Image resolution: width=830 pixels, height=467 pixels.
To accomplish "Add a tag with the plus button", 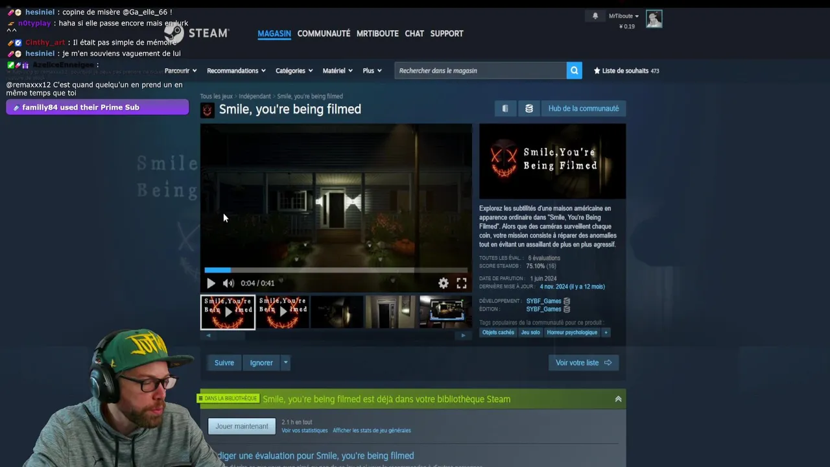I will pyautogui.click(x=606, y=332).
